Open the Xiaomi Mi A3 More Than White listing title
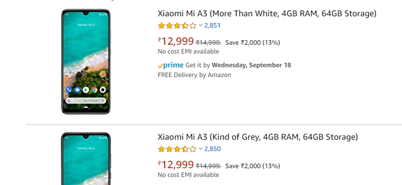 (267, 14)
